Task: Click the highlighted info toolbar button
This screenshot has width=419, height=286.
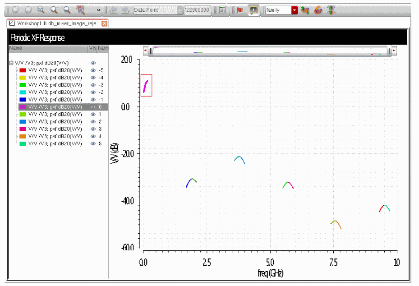Action: point(254,10)
